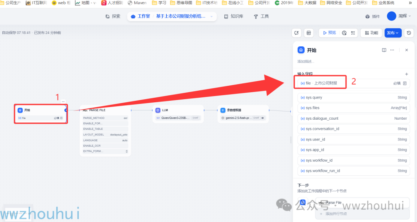The width and height of the screenshot is (417, 222).
Task: Open the three-dot menu in 开始 panel header
Action: tap(392, 50)
